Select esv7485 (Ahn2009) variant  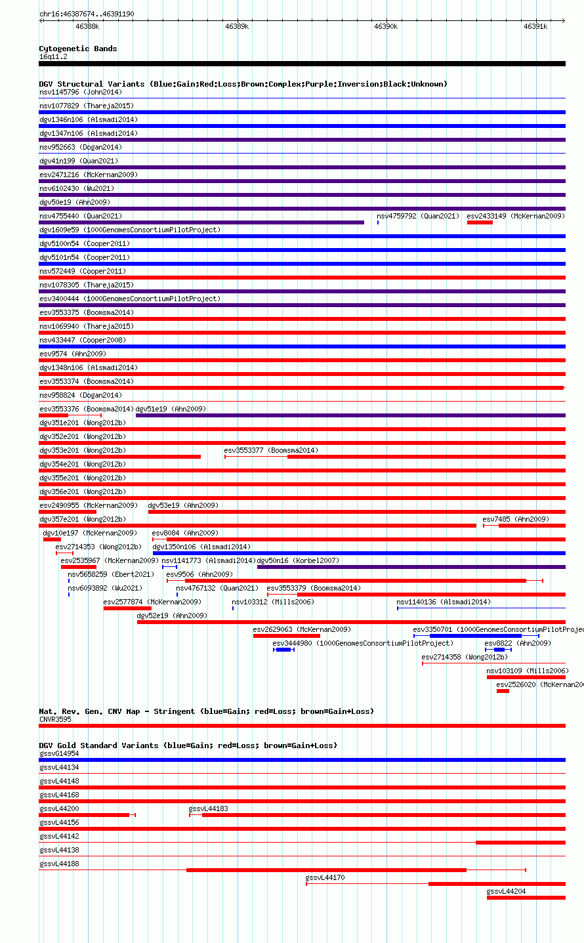524,526
